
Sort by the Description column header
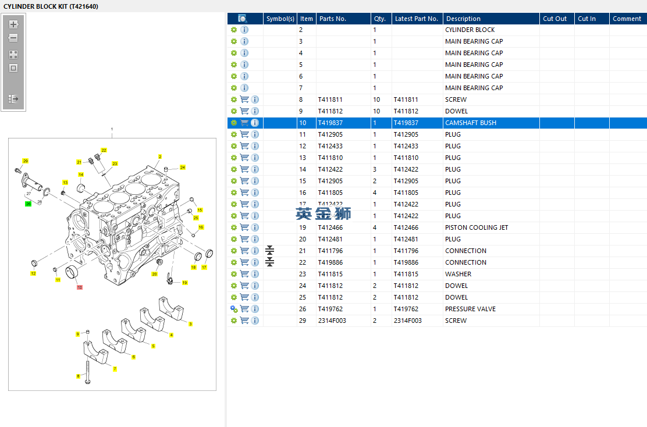[x=463, y=19]
